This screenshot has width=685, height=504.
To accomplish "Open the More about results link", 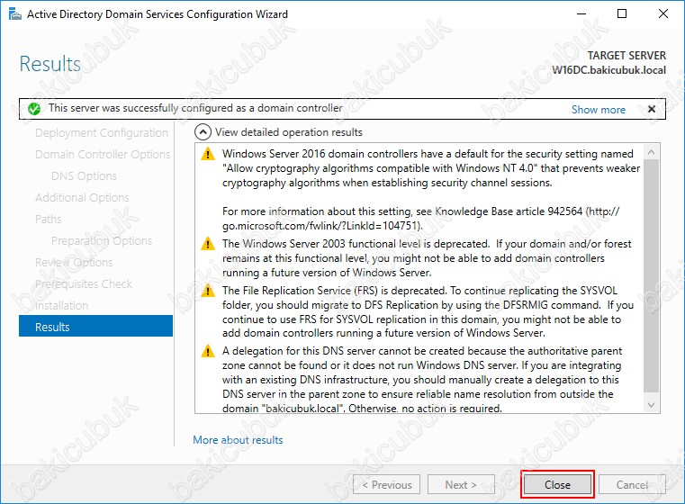I will pyautogui.click(x=238, y=440).
